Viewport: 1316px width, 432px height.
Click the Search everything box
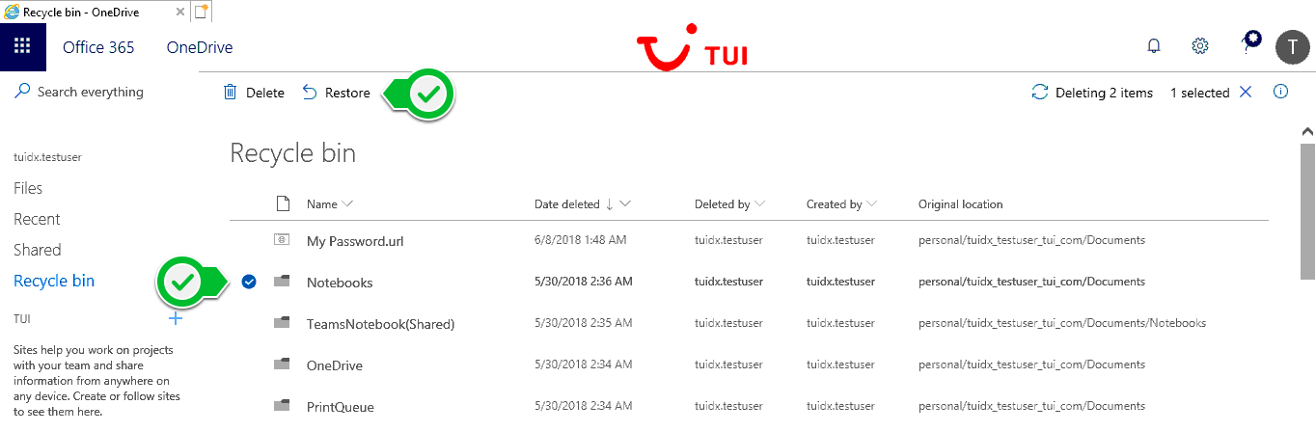point(90,93)
